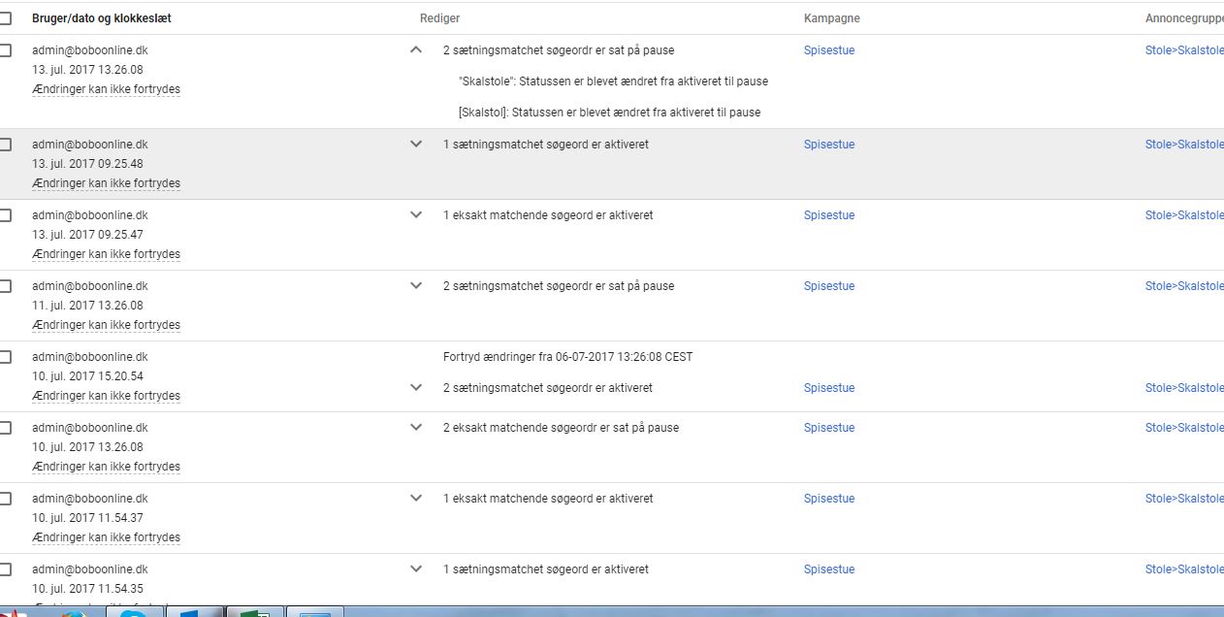
Task: Tick the checkbox for 10. jul 15.20.54
Action: [x=5, y=357]
